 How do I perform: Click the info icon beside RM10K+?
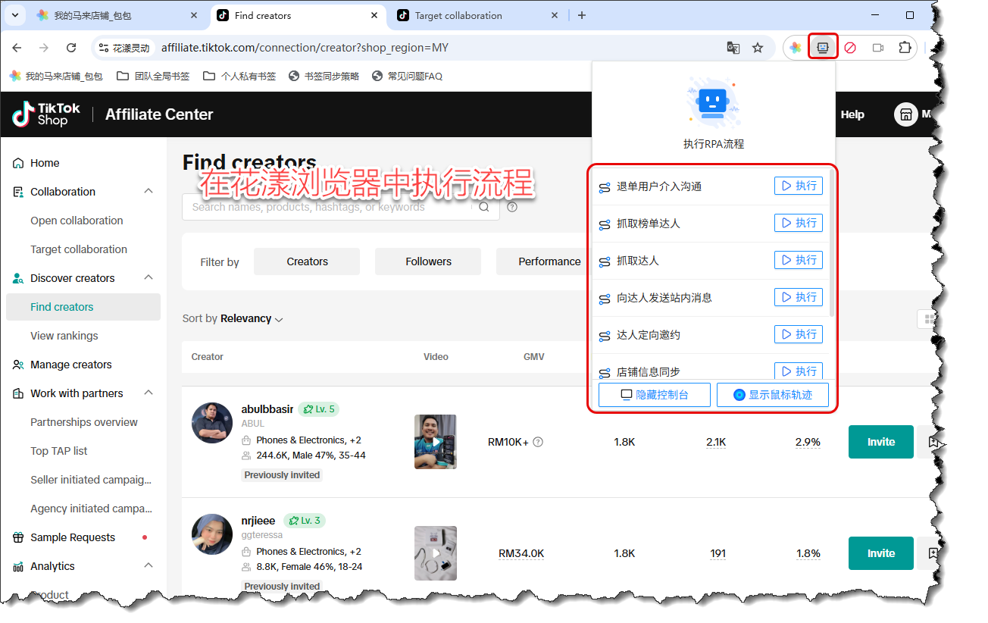538,442
